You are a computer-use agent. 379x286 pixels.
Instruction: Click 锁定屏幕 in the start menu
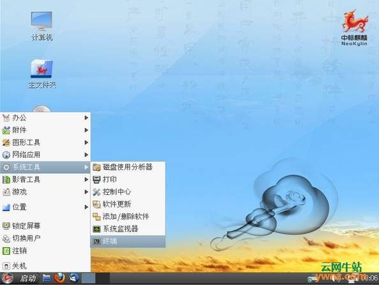pos(45,226)
